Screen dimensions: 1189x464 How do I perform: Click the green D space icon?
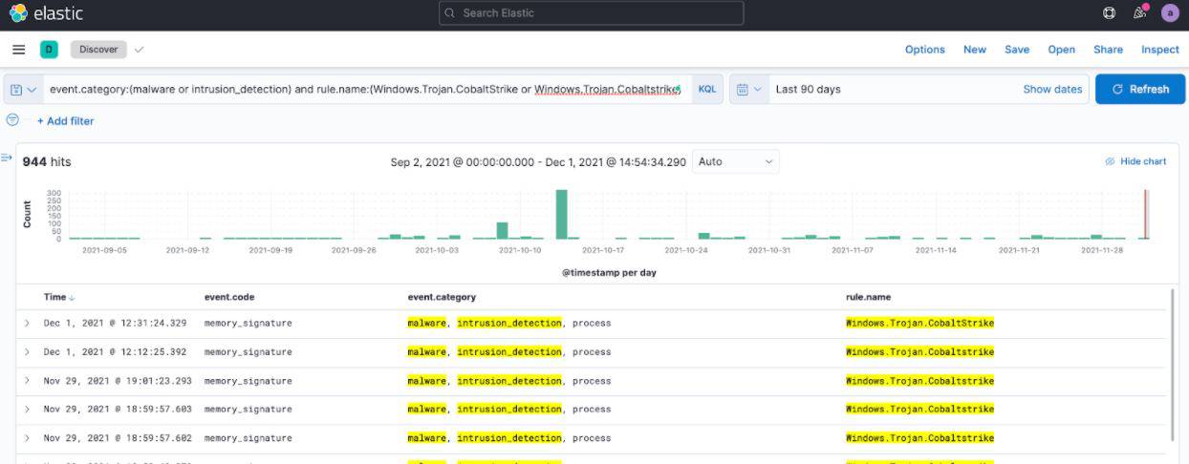(49, 50)
